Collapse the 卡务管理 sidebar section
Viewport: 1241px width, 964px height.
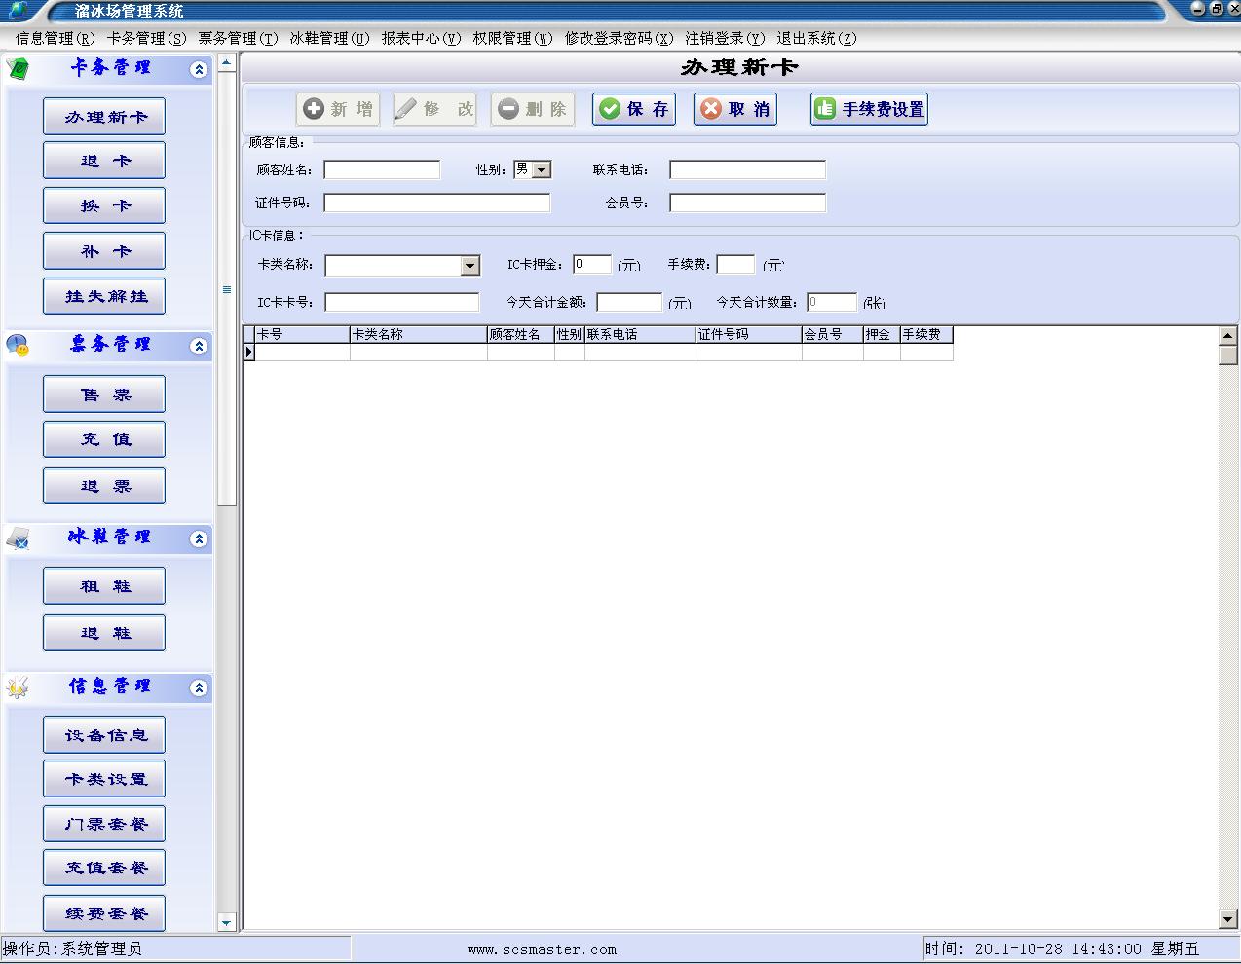click(x=199, y=69)
